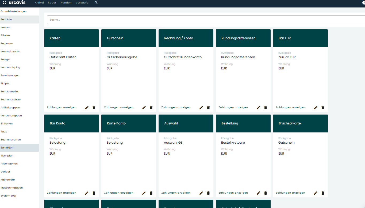The image size is (365, 208).
Task: Open System Log in the sidebar
Action: pyautogui.click(x=20, y=196)
